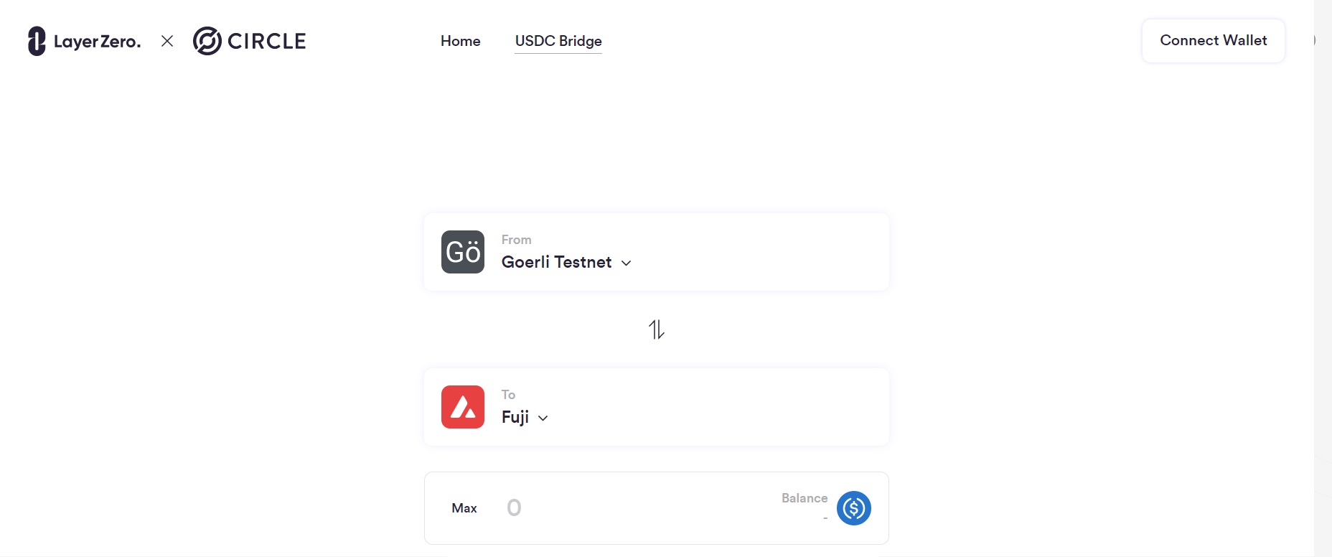Go to the Home page
Screen dimensions: 1332x557
460,41
